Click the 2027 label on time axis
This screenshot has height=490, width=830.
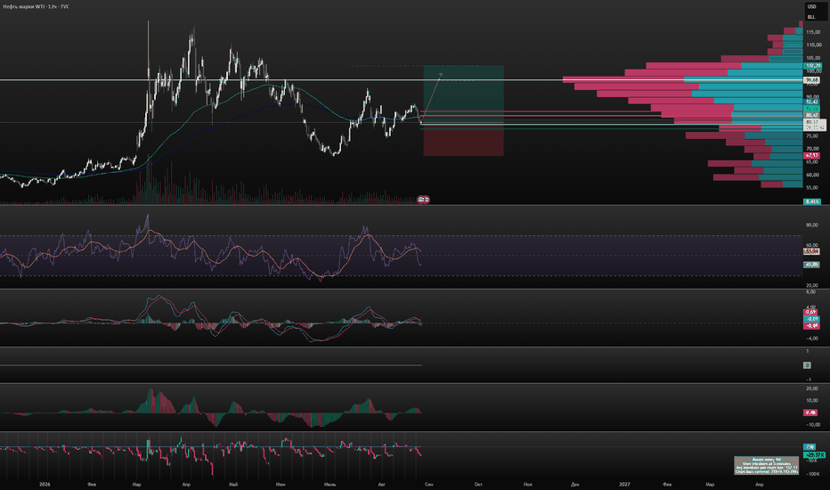tap(624, 484)
